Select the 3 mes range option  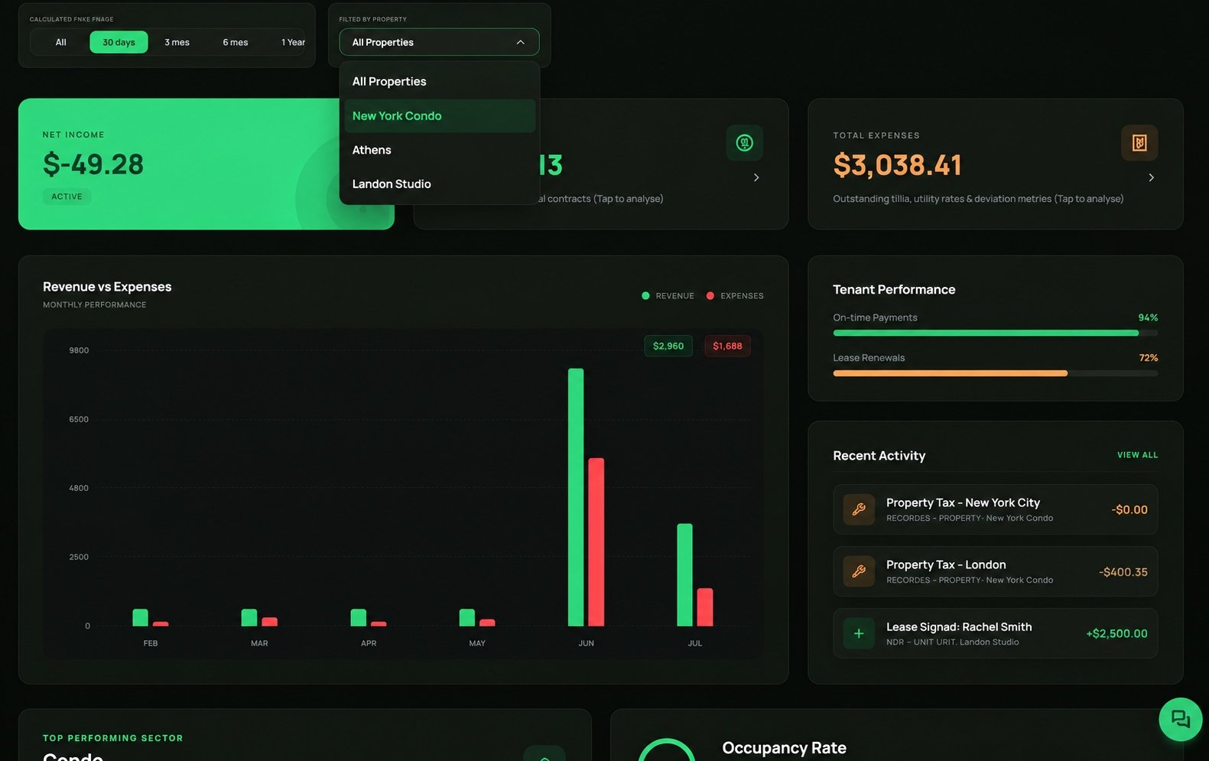[177, 42]
